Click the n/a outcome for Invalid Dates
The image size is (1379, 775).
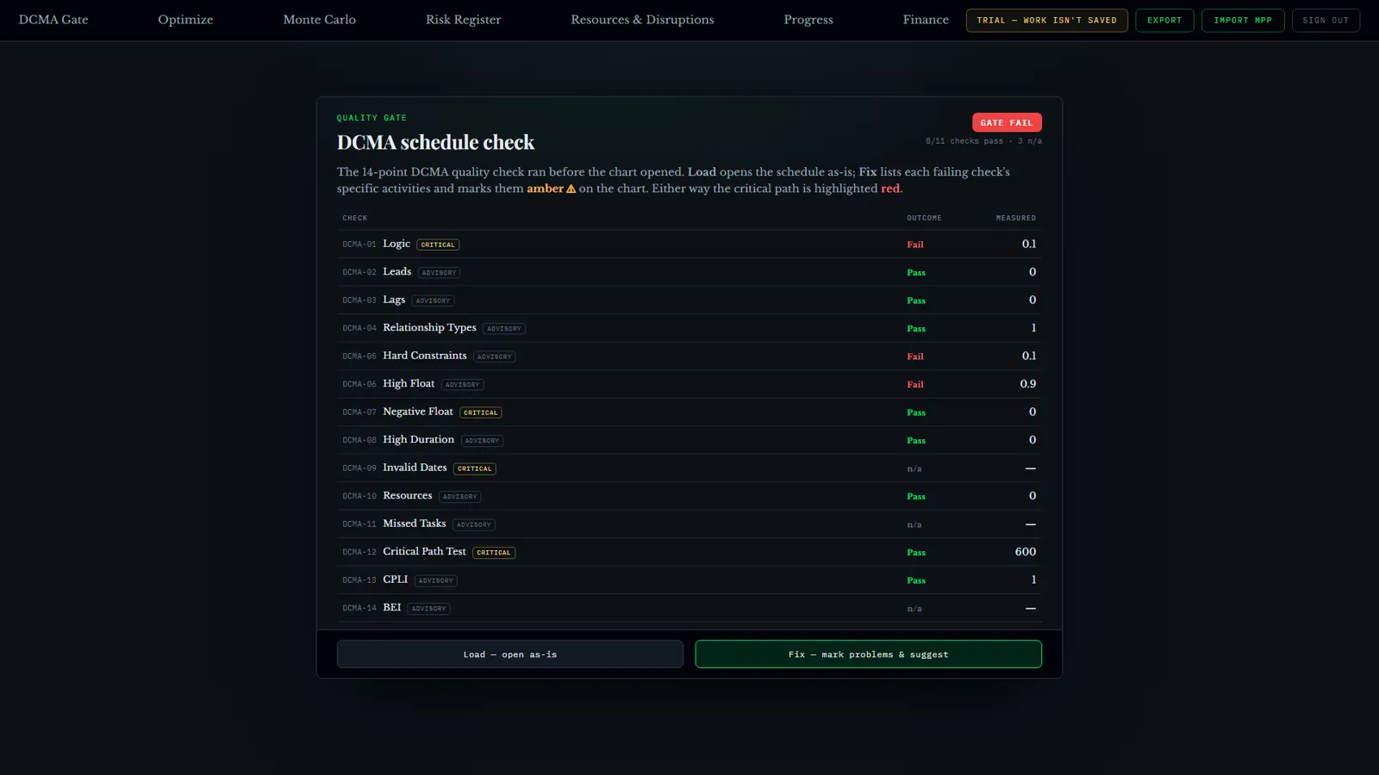pyautogui.click(x=914, y=468)
